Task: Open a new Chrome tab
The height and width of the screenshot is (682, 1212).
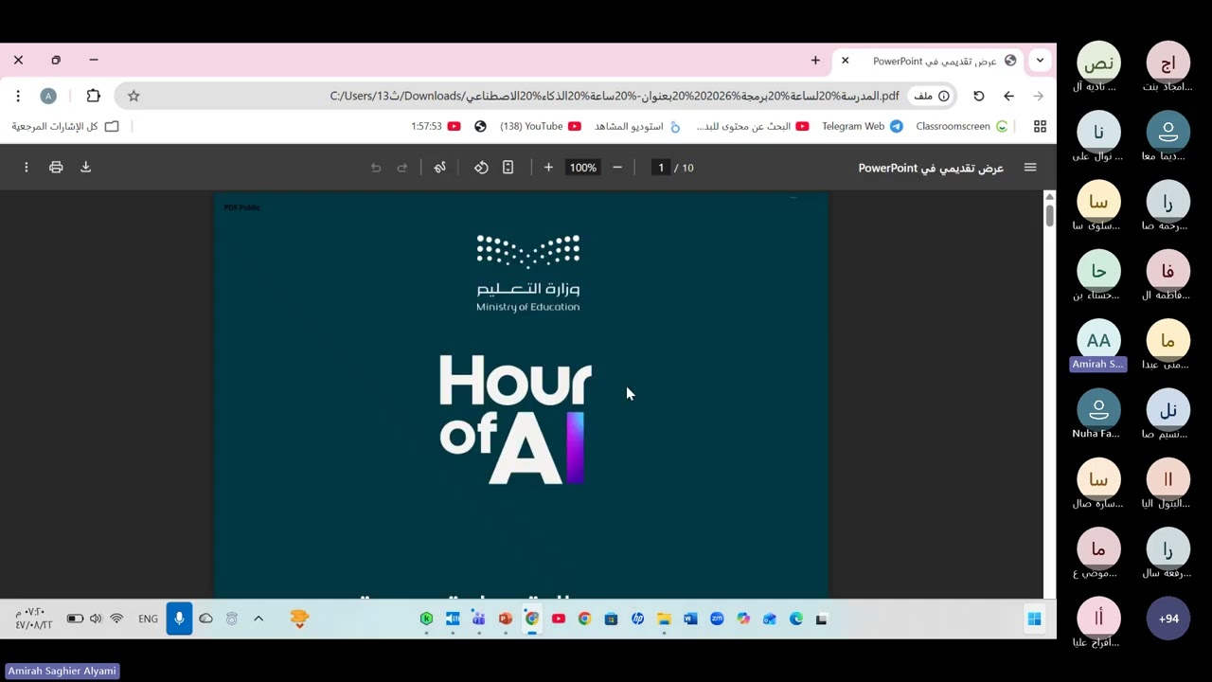Action: point(815,61)
